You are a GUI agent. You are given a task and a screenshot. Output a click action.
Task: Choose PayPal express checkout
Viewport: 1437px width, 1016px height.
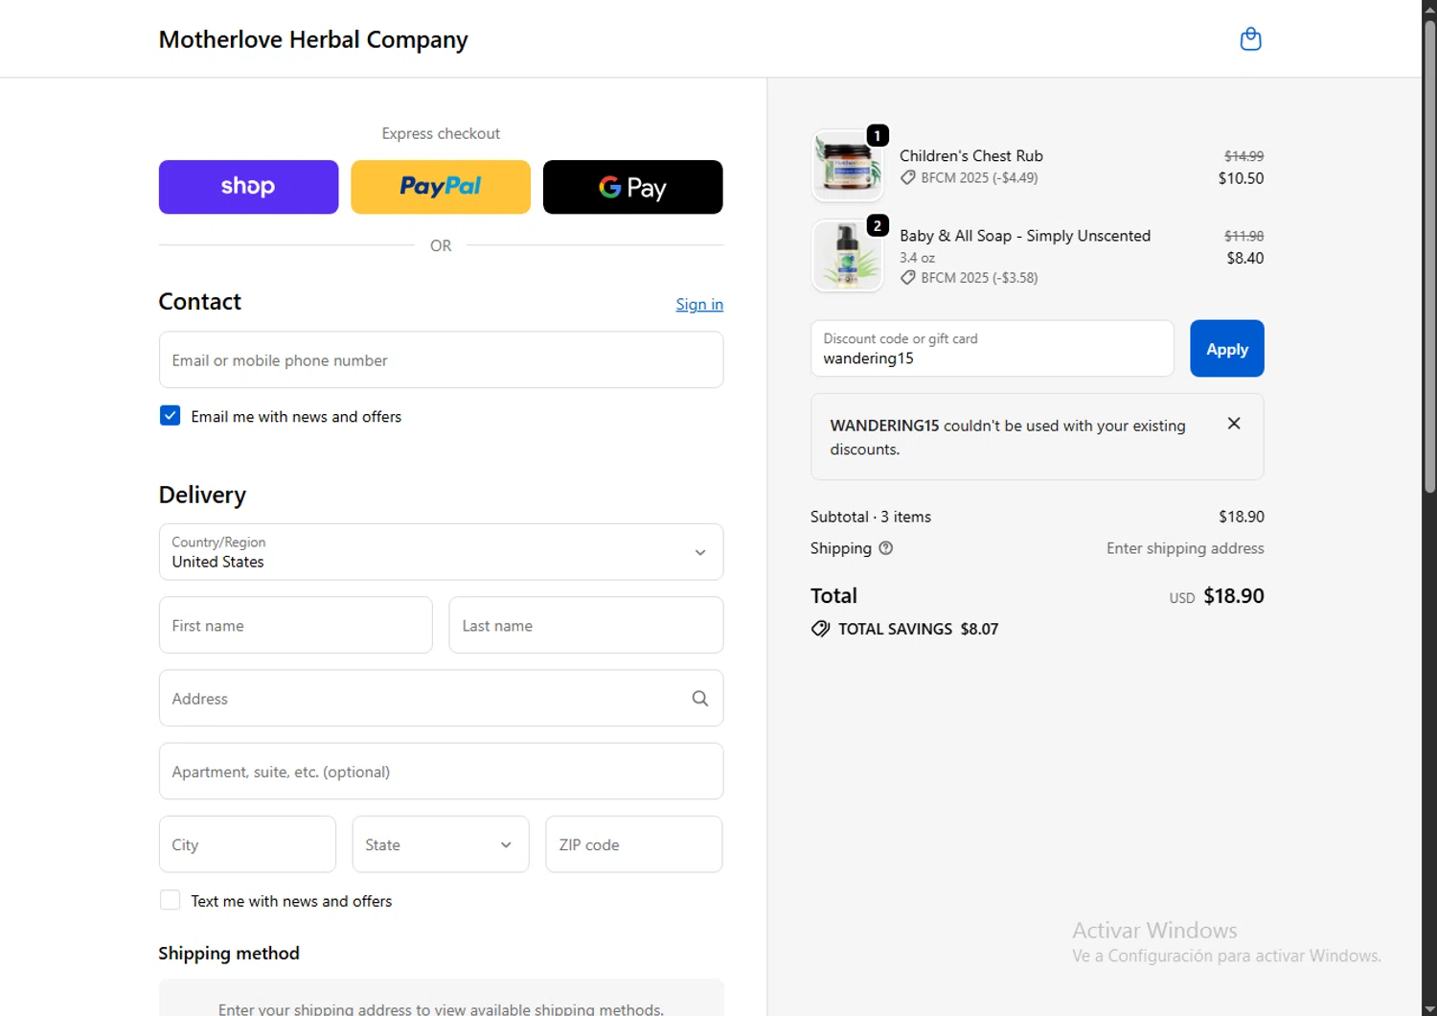click(x=441, y=187)
